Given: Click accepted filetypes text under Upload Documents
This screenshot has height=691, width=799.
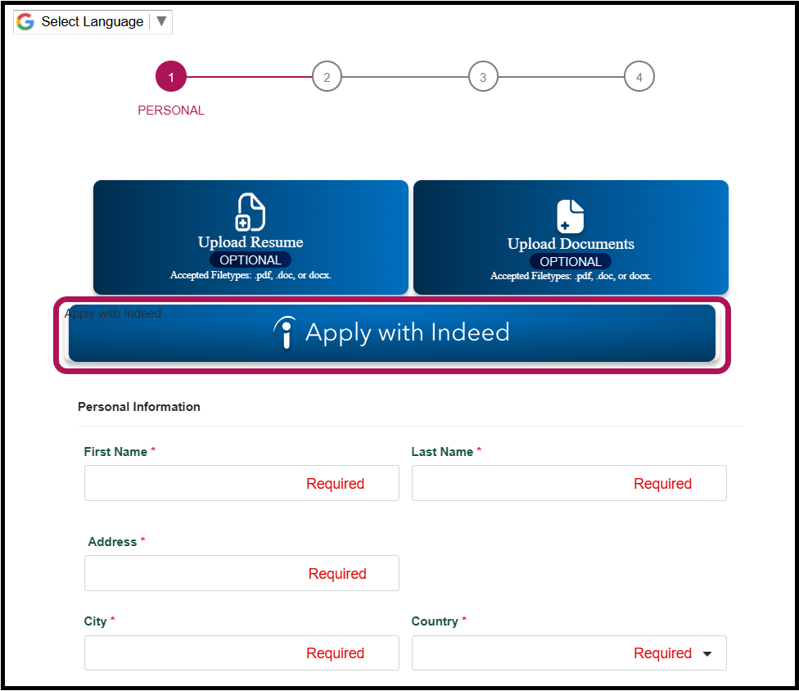Looking at the screenshot, I should pyautogui.click(x=571, y=276).
